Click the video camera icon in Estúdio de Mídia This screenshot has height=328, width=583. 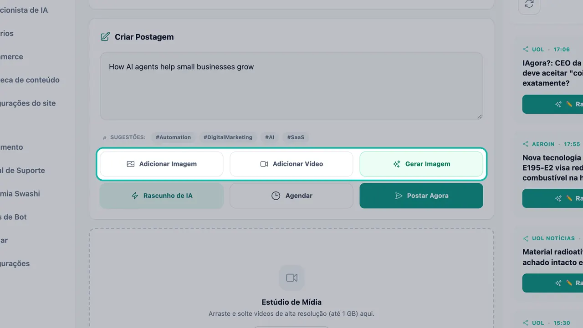[291, 278]
